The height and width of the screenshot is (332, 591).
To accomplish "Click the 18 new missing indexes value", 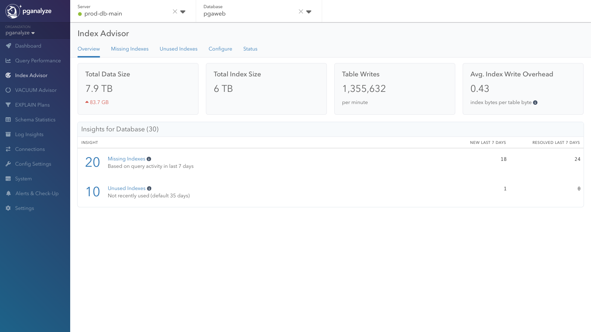I will (503, 159).
